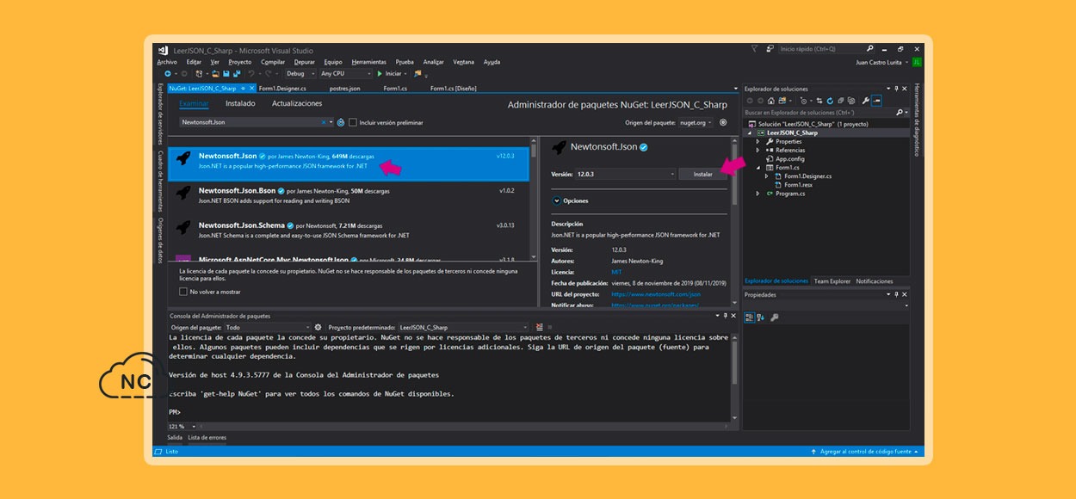Click Home icon in Solution Explorer toolbar
Viewport: 1076px width, 499px height.
click(x=771, y=101)
